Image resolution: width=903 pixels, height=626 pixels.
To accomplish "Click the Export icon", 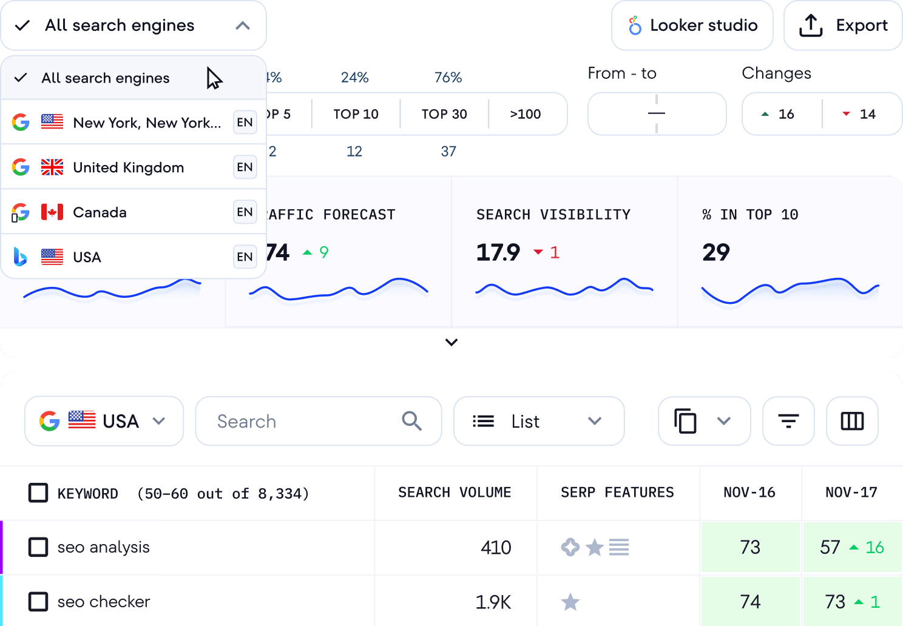I will tap(811, 25).
